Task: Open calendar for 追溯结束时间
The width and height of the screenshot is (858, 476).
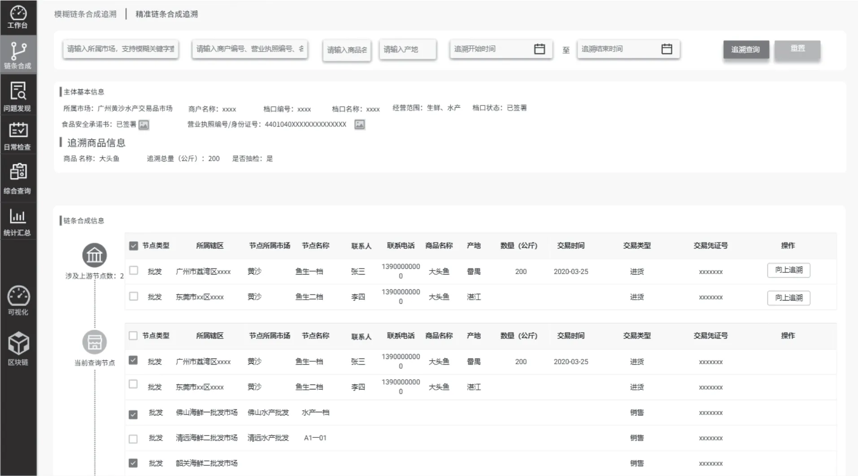Action: (x=667, y=49)
